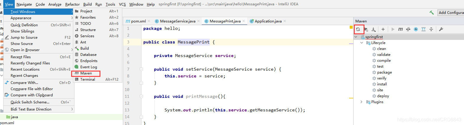
Task: Open Add Configuration dropdown
Action: pos(451,12)
